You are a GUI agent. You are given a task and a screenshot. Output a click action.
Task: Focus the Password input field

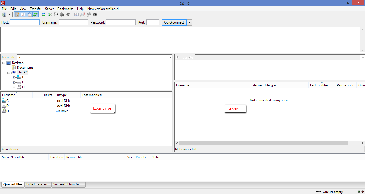(121, 22)
